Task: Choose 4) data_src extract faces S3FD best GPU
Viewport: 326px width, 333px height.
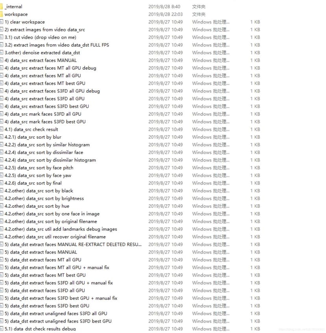Action: coord(47,106)
